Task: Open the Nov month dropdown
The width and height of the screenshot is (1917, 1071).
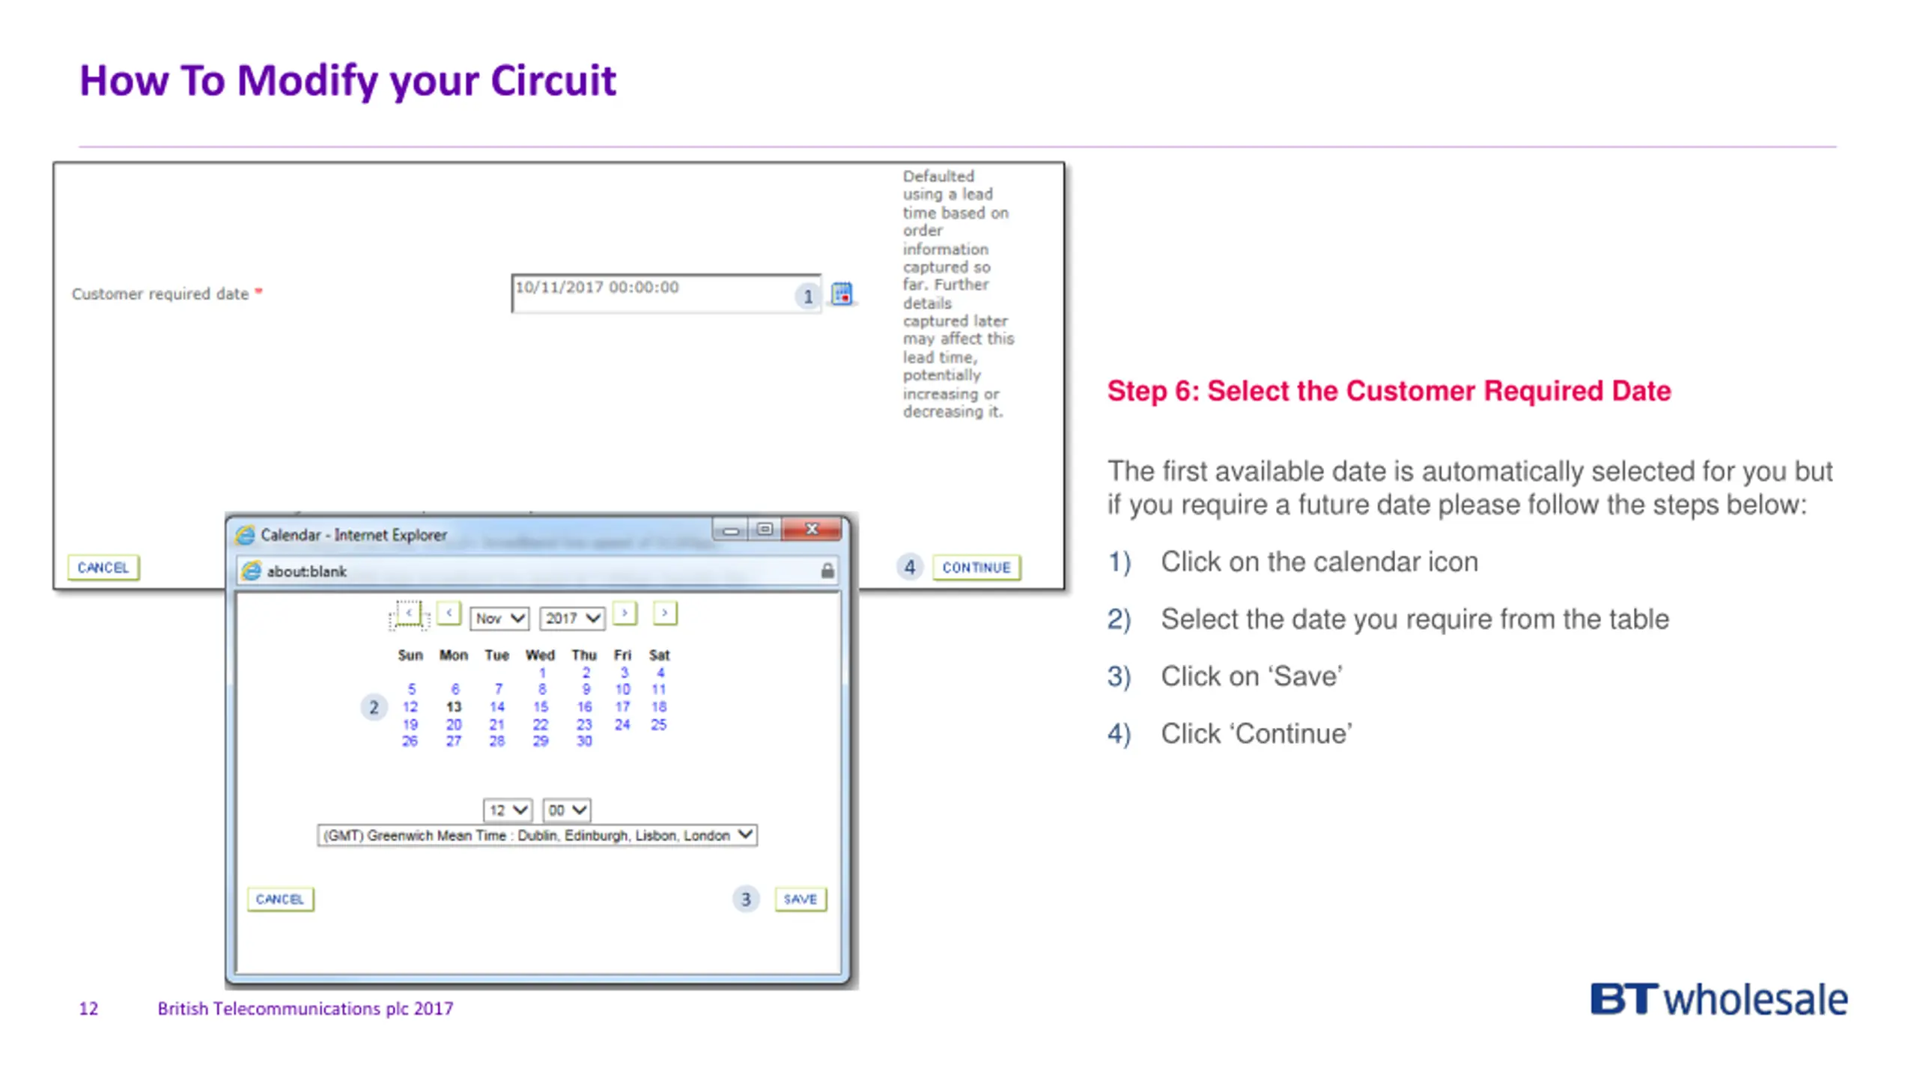Action: [x=499, y=618]
